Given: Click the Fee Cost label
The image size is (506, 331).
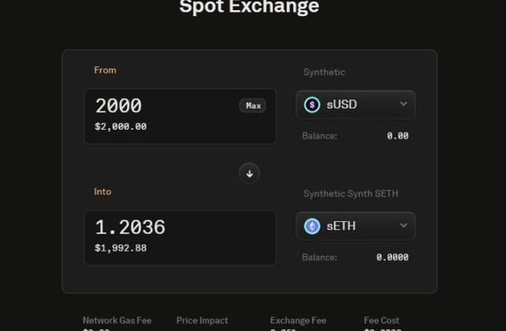Looking at the screenshot, I should point(382,321).
